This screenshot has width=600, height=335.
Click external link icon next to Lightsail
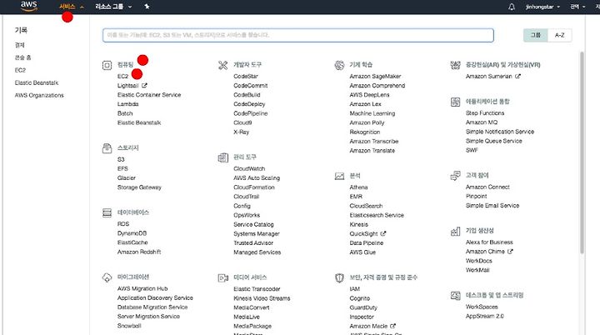click(x=144, y=85)
